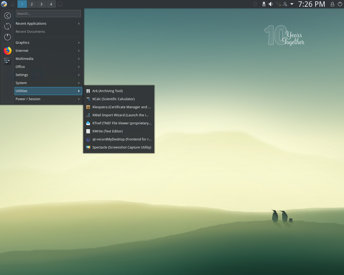Click the circular restart arrows icon
344x275 pixels.
pyautogui.click(x=8, y=26)
